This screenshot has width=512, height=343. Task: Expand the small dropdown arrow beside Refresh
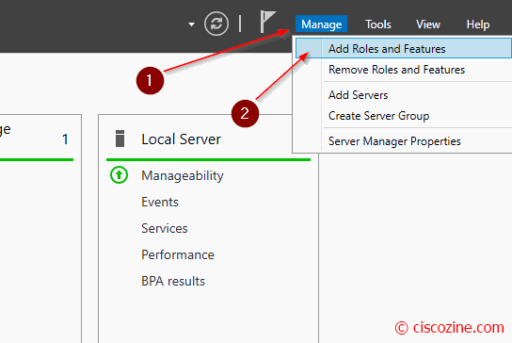pos(191,24)
